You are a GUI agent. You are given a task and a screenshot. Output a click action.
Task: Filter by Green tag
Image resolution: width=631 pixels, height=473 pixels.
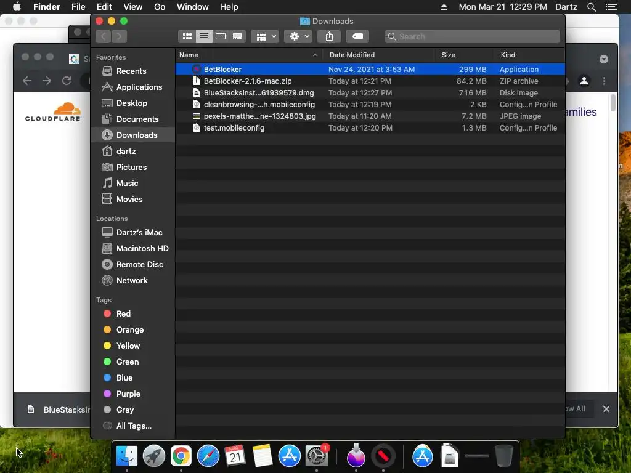(x=133, y=362)
